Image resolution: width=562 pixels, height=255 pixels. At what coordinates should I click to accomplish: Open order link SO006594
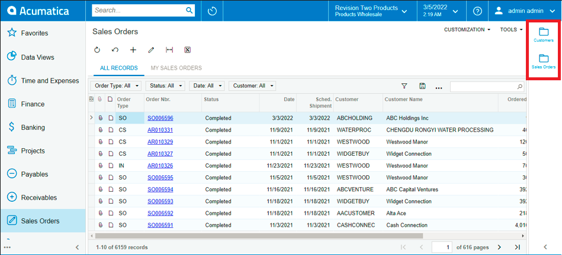click(x=160, y=189)
